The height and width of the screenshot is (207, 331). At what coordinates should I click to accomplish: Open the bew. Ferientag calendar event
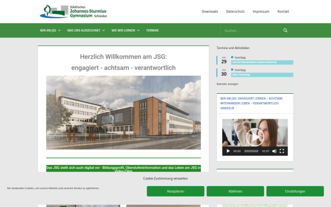(x=262, y=75)
